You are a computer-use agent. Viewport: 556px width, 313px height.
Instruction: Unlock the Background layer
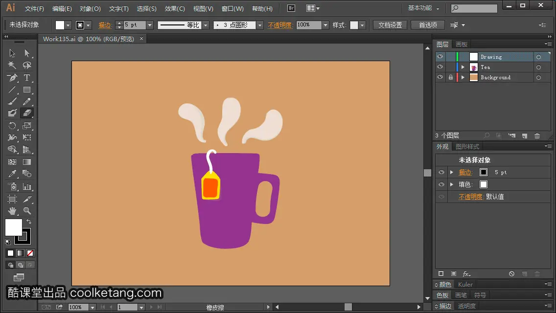(x=450, y=77)
